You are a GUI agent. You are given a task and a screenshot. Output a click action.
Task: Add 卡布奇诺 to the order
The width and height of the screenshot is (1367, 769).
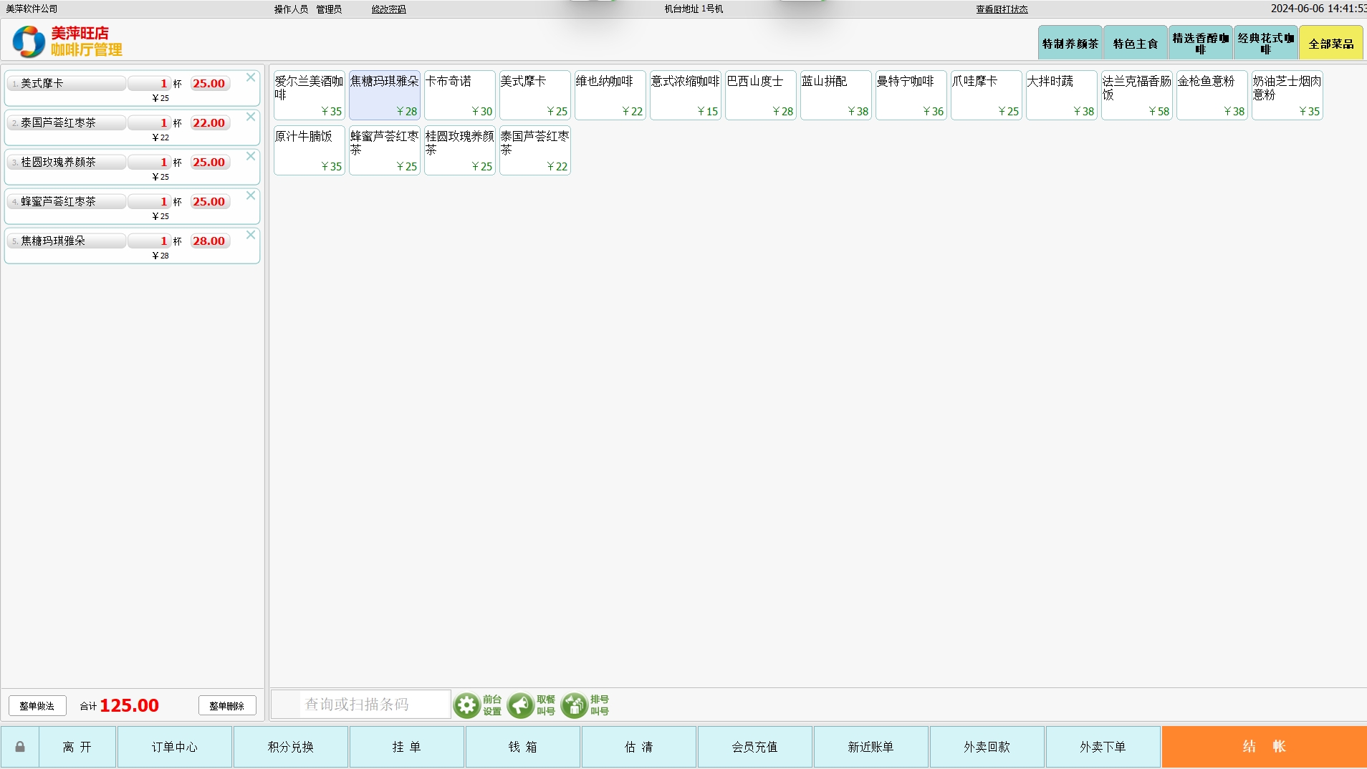459,95
